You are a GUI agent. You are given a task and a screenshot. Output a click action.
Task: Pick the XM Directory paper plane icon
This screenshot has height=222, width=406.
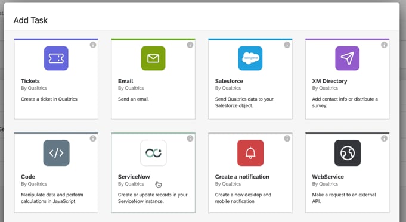pos(348,58)
